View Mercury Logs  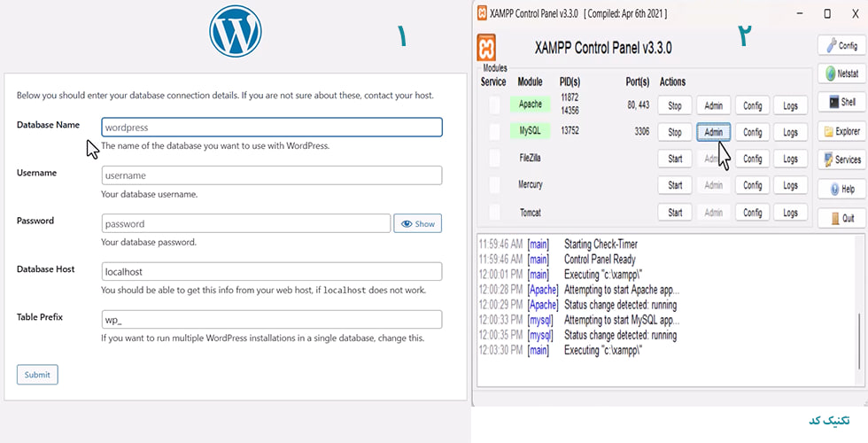[790, 185]
